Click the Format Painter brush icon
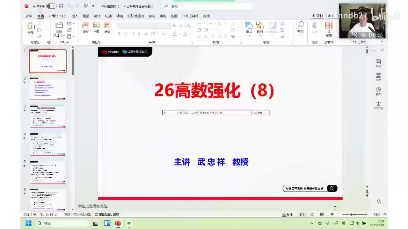The width and height of the screenshot is (408, 229). pyautogui.click(x=39, y=36)
